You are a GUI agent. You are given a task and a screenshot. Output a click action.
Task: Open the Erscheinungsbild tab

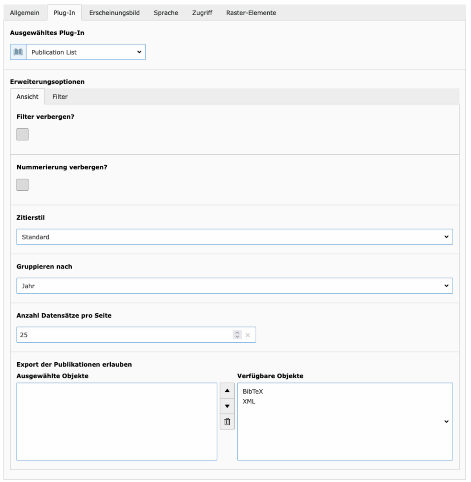click(x=114, y=13)
